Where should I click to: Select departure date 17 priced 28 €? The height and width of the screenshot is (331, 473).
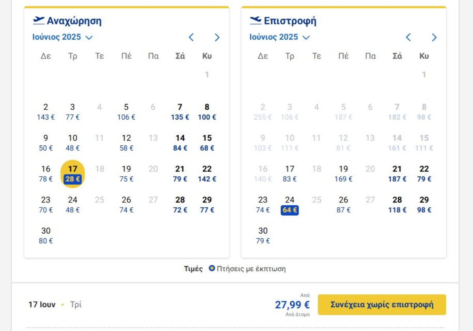[x=73, y=174]
